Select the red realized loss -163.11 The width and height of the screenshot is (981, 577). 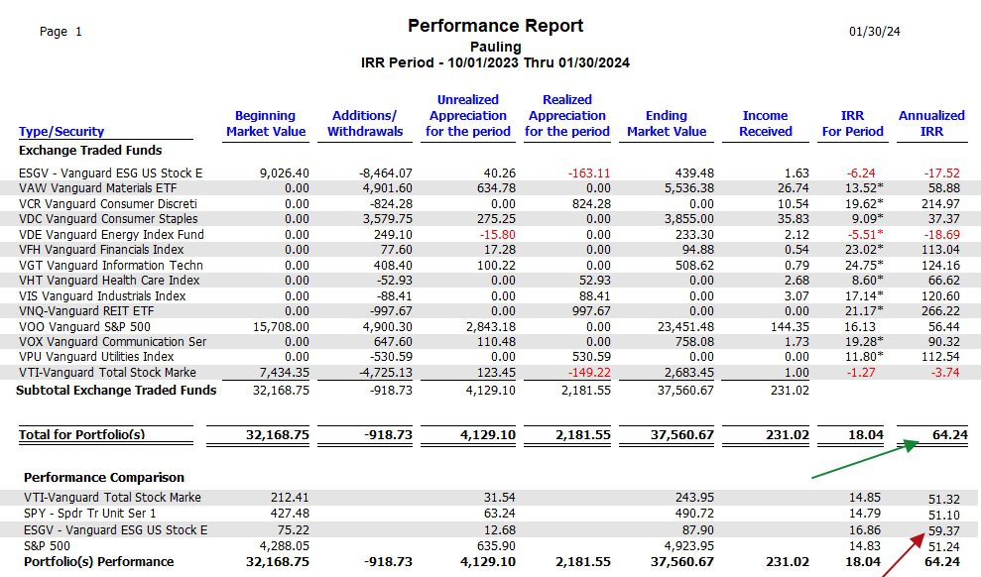click(x=589, y=173)
